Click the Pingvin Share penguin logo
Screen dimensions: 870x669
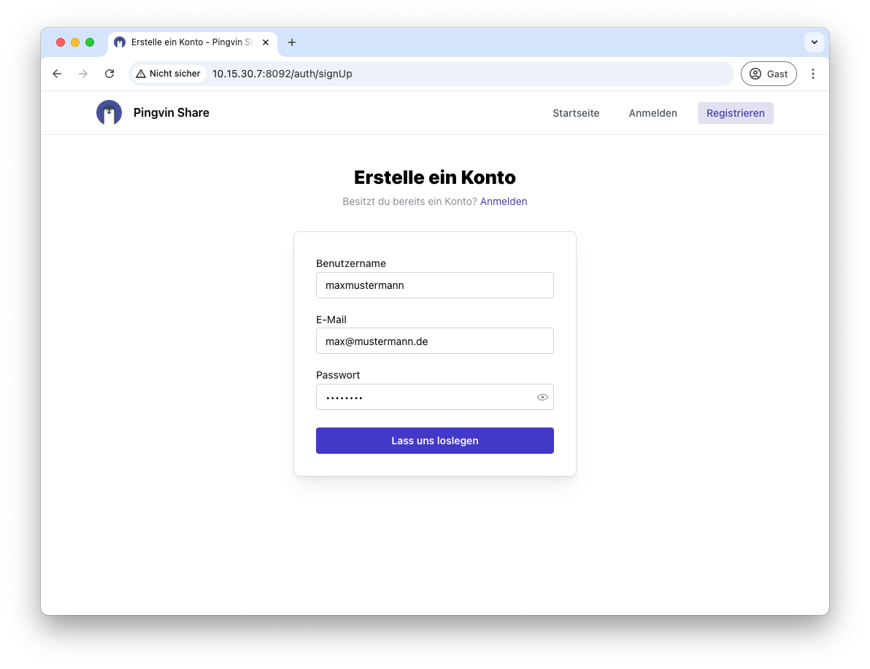point(109,113)
